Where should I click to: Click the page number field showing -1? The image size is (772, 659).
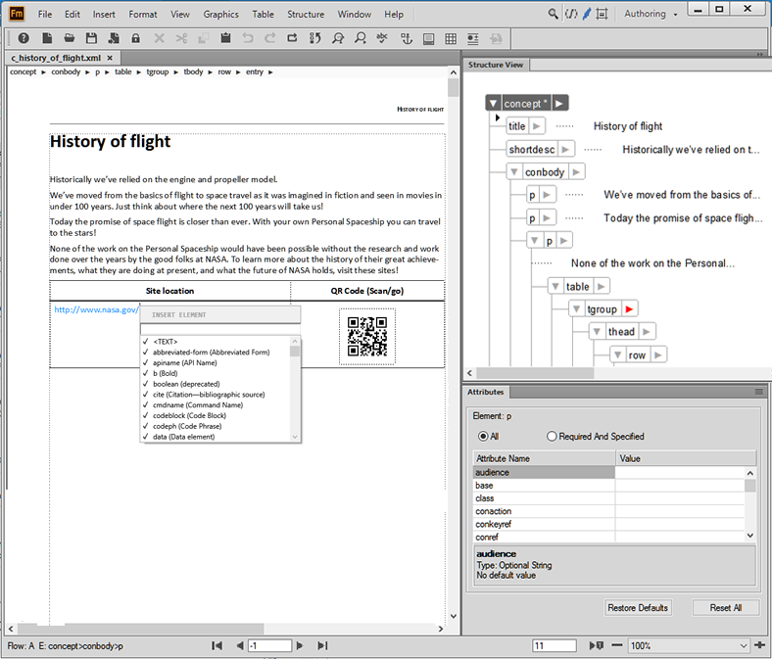tap(269, 645)
